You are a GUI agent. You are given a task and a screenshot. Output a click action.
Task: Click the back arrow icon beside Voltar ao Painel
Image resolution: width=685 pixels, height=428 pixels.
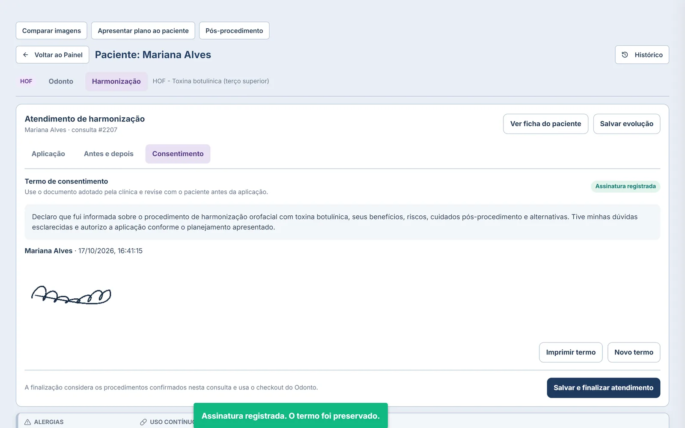click(26, 55)
